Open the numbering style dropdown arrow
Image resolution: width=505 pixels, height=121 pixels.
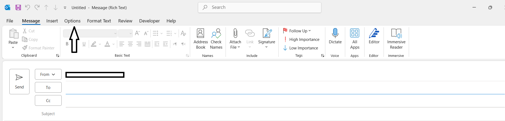click(x=175, y=33)
